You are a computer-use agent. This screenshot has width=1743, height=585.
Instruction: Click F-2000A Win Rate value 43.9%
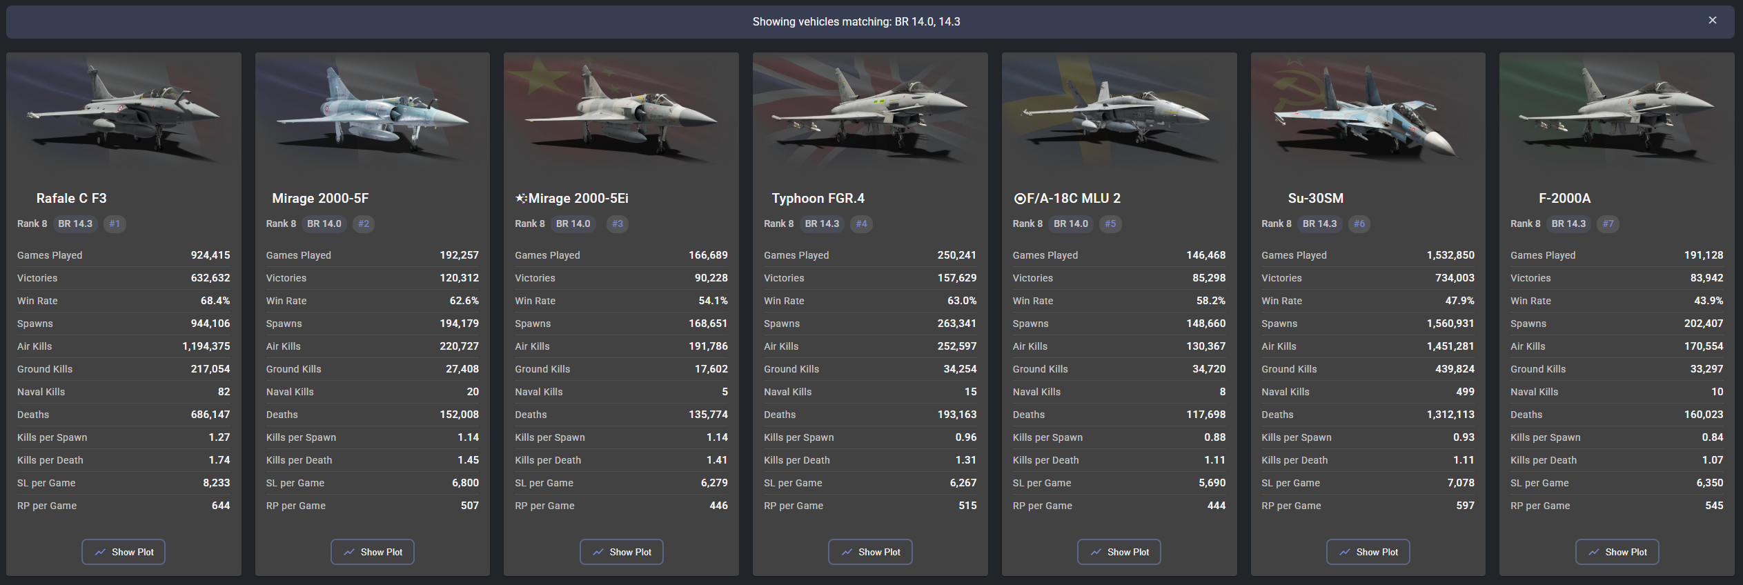pos(1708,301)
